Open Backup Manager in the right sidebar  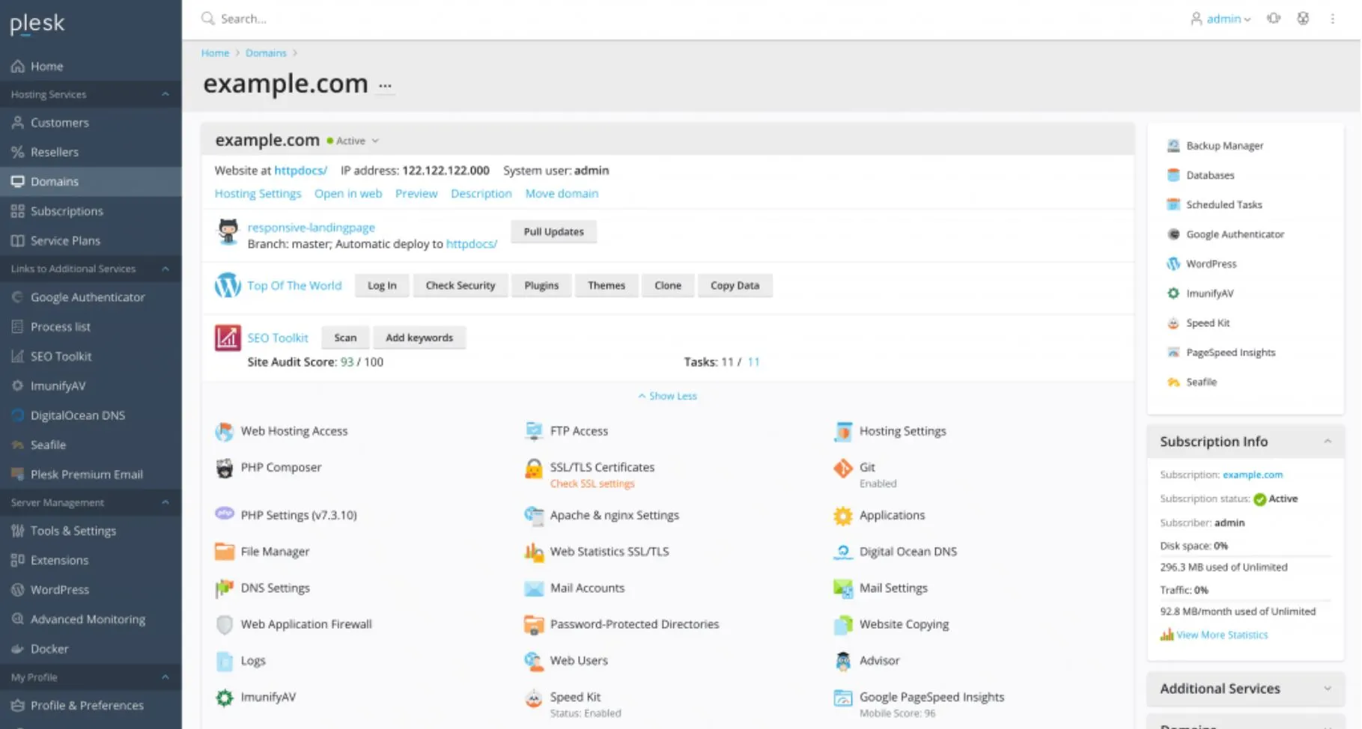click(x=1224, y=146)
